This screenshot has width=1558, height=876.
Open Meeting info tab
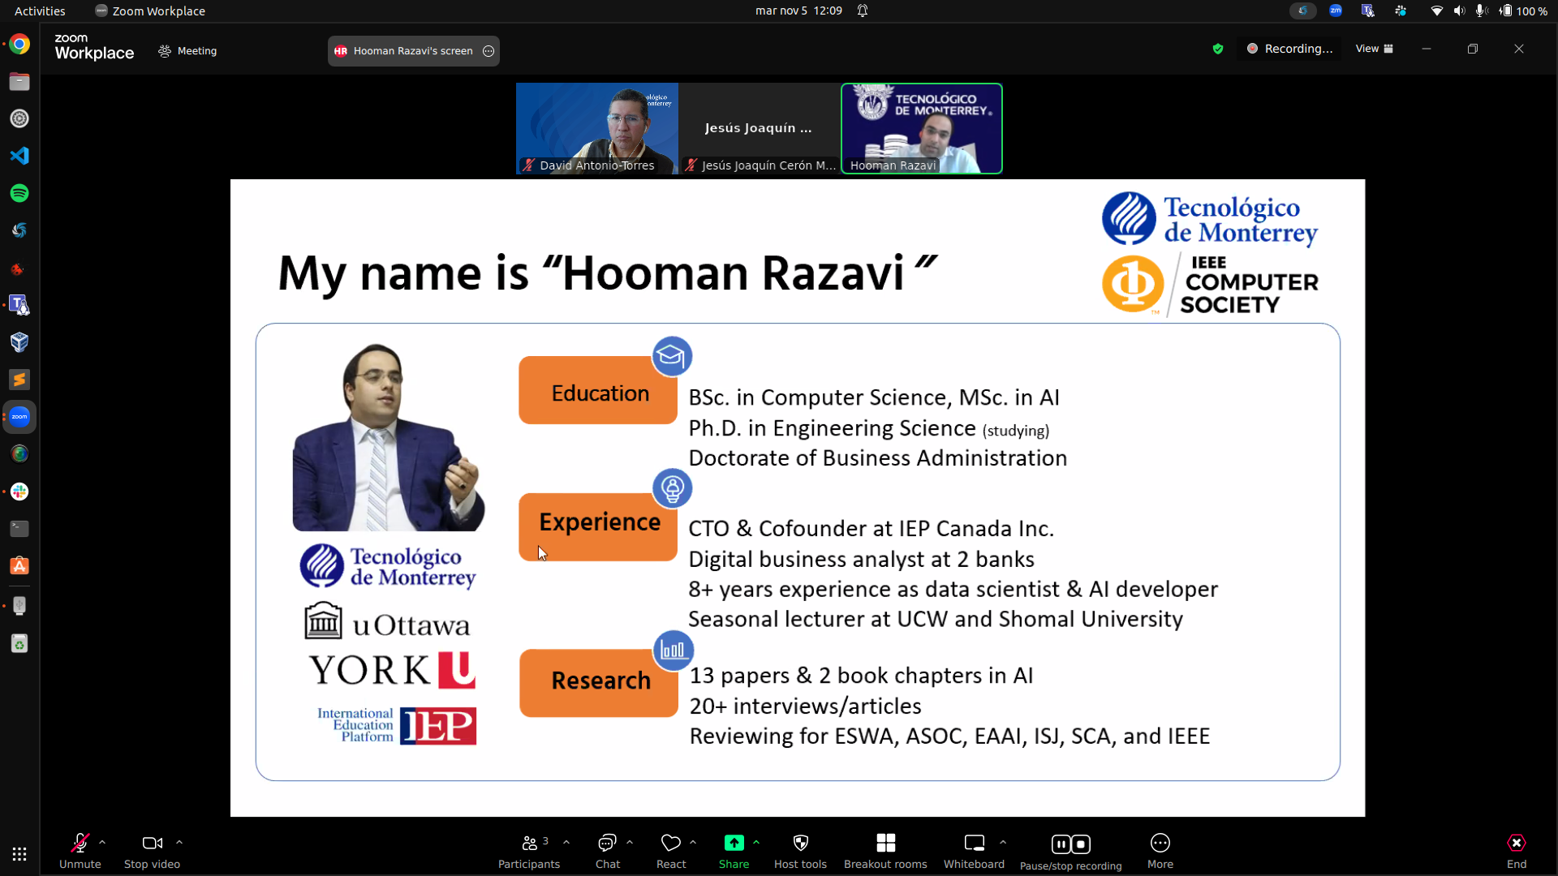(x=187, y=50)
